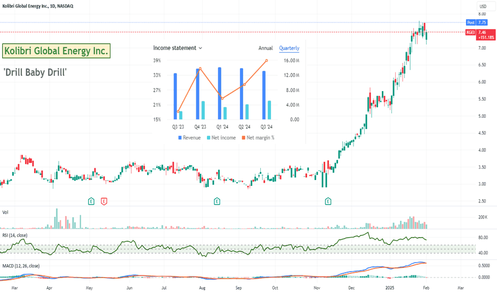Click the green earnings marker in August
497x293 pixels.
217,201
